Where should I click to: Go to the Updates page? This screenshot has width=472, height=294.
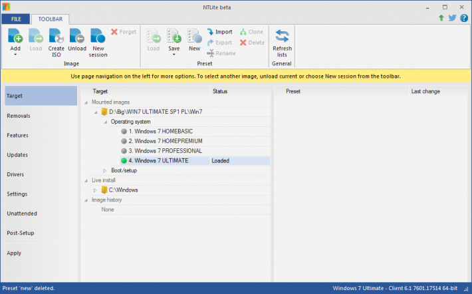[41, 155]
